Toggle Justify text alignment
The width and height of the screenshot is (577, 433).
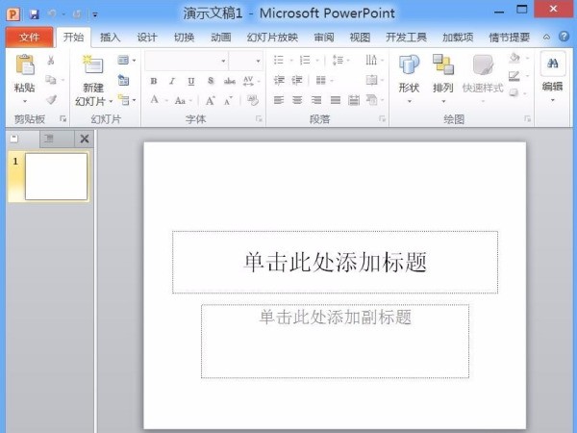[336, 100]
